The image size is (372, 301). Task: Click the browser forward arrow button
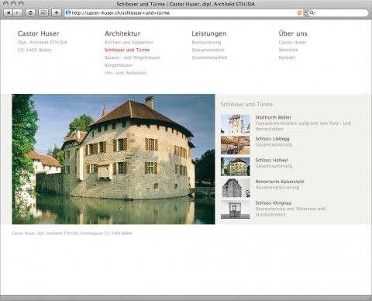click(17, 12)
